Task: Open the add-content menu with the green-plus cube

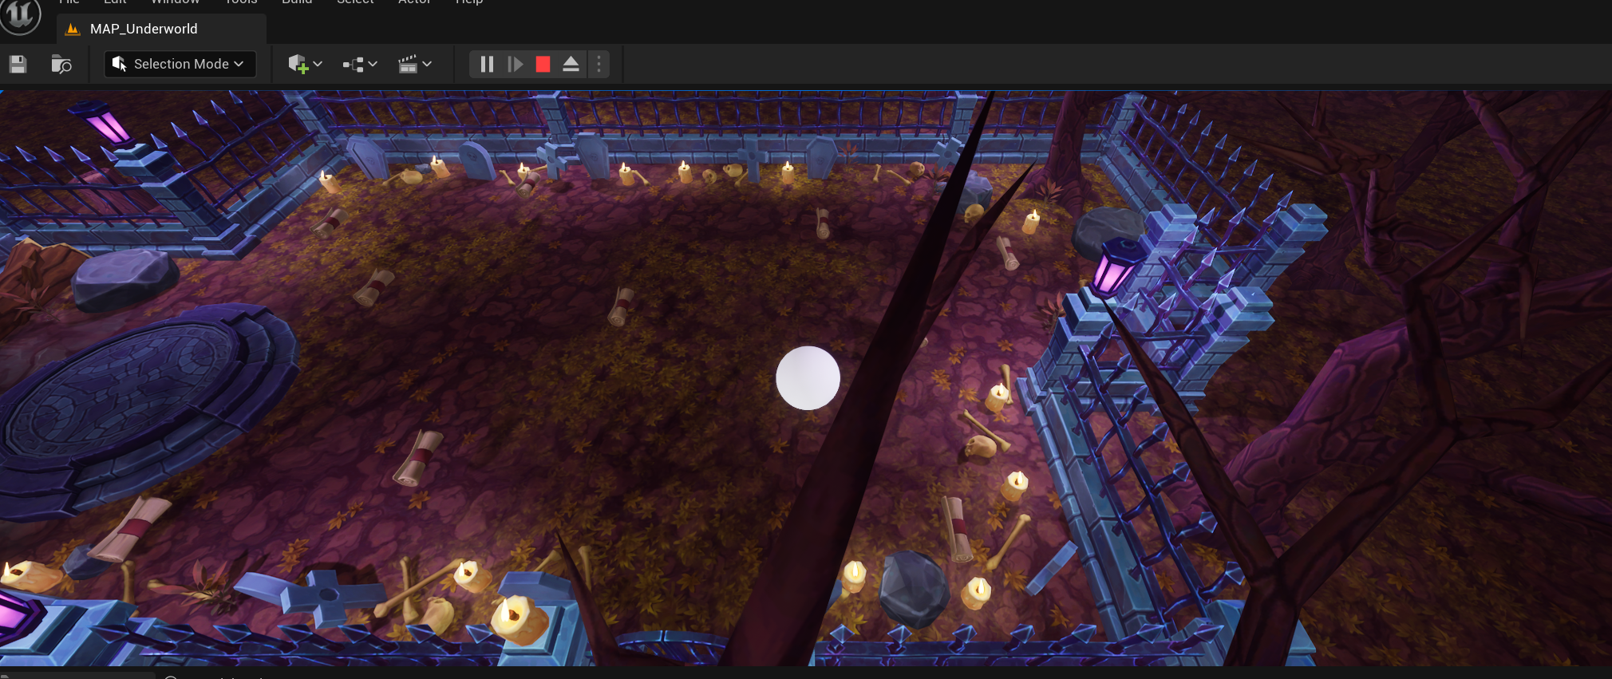Action: pyautogui.click(x=305, y=64)
